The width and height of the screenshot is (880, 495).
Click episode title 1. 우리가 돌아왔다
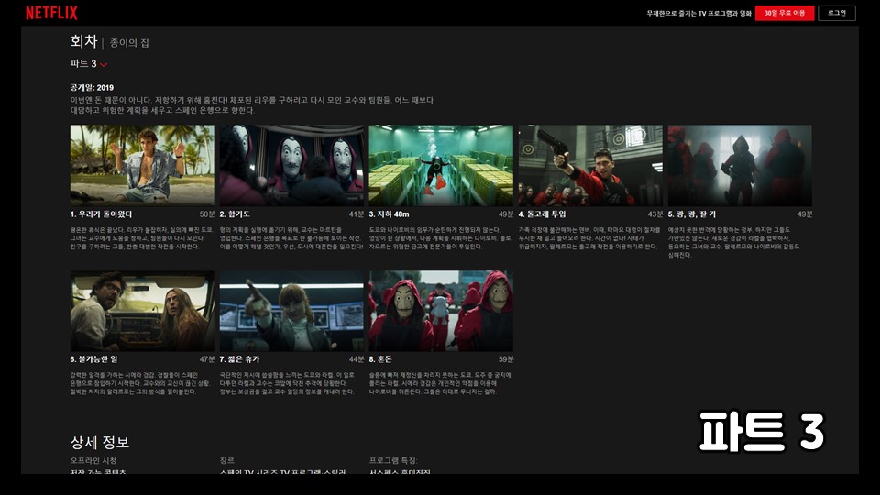(x=101, y=214)
